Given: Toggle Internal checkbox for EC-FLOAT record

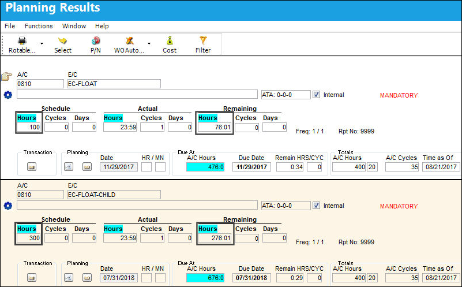Looking at the screenshot, I should [x=316, y=94].
